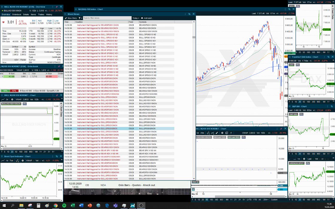Open settings gear in Brent Spot Indicator chart
Image resolution: width=335 pixels, height=209 pixels.
point(23,161)
